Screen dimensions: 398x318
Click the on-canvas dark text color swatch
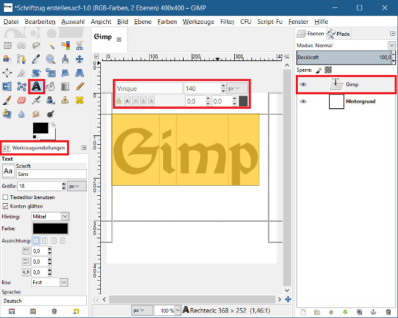tap(243, 101)
